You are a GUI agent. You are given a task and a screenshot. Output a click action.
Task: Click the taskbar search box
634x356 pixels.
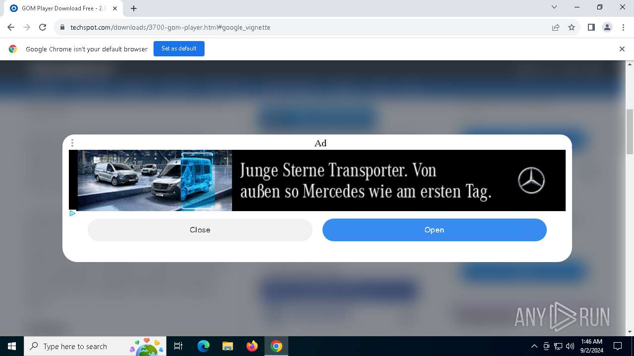95,346
